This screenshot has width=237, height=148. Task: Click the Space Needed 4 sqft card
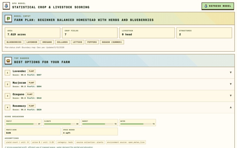(90, 131)
